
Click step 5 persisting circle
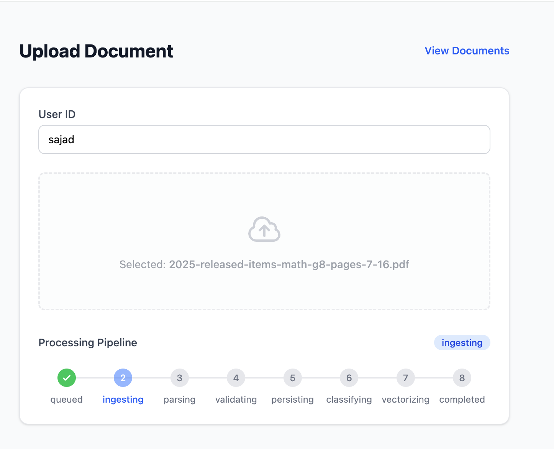click(x=292, y=378)
